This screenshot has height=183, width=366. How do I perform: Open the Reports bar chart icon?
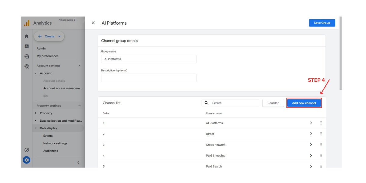pos(27,46)
